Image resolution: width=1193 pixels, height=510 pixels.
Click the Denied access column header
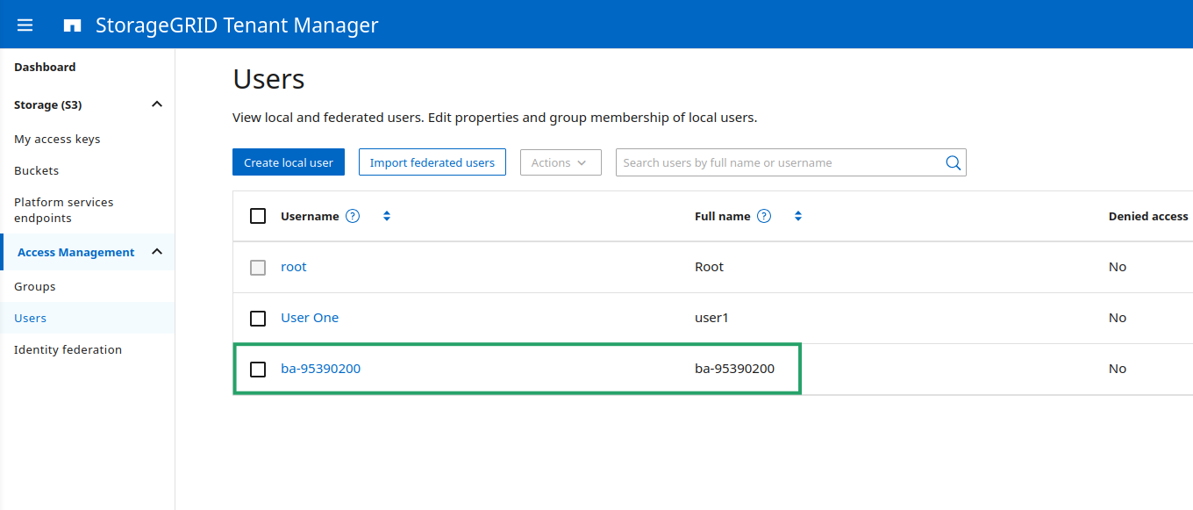[x=1148, y=216]
